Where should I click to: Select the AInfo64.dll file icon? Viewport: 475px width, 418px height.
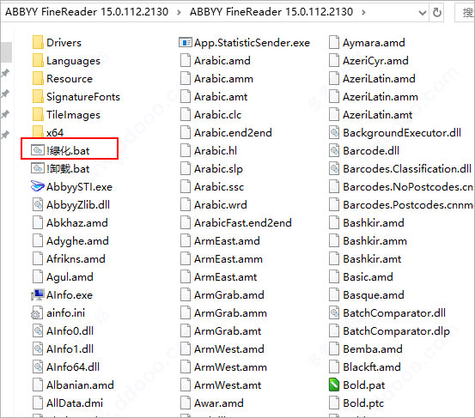(x=38, y=367)
